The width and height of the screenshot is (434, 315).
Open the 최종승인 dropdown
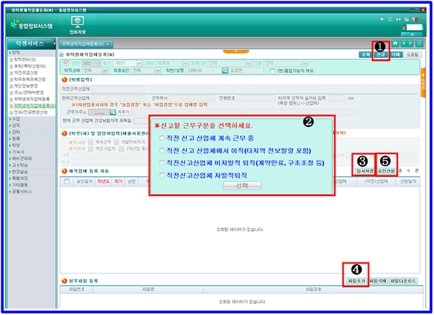tap(157, 70)
